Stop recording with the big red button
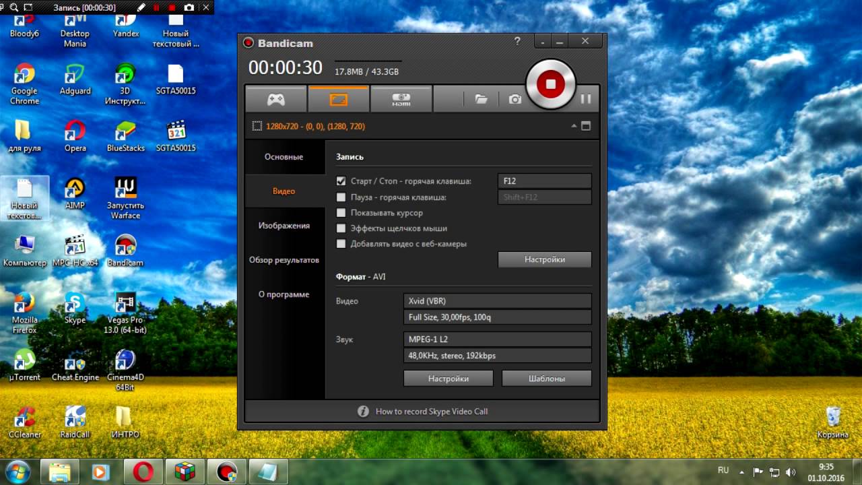Screen dimensions: 862x485 pyautogui.click(x=551, y=84)
